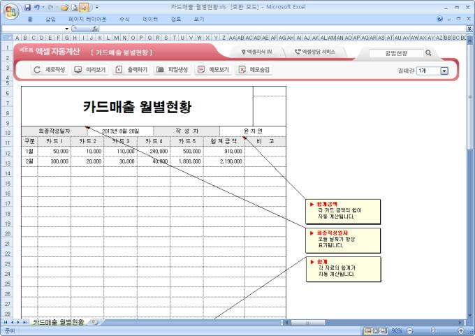Click the vertical scrollbar down arrow
The width and height of the screenshot is (475, 336).
point(470,315)
